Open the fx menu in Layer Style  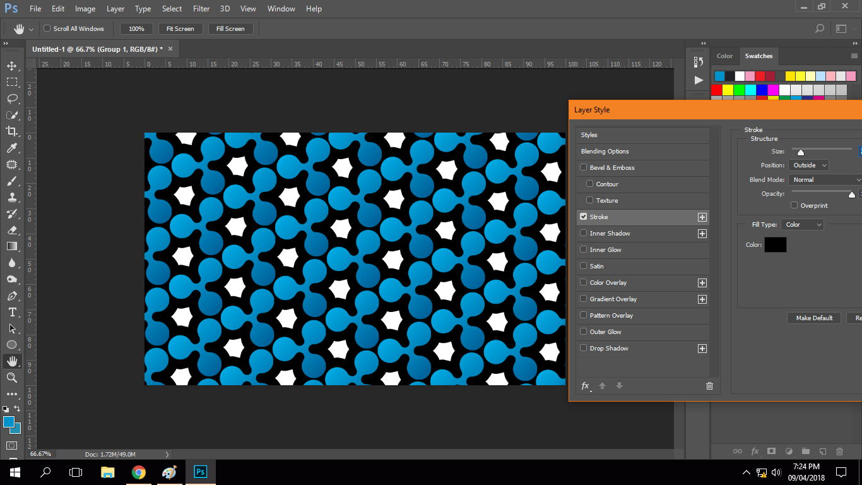(586, 386)
